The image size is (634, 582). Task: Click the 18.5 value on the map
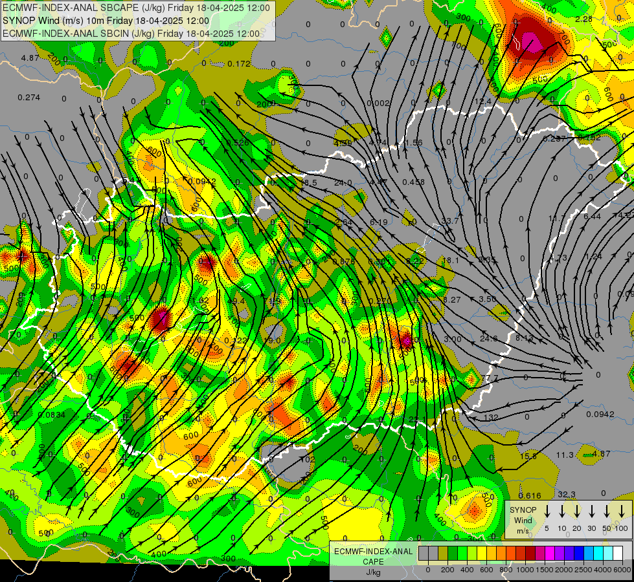308,183
